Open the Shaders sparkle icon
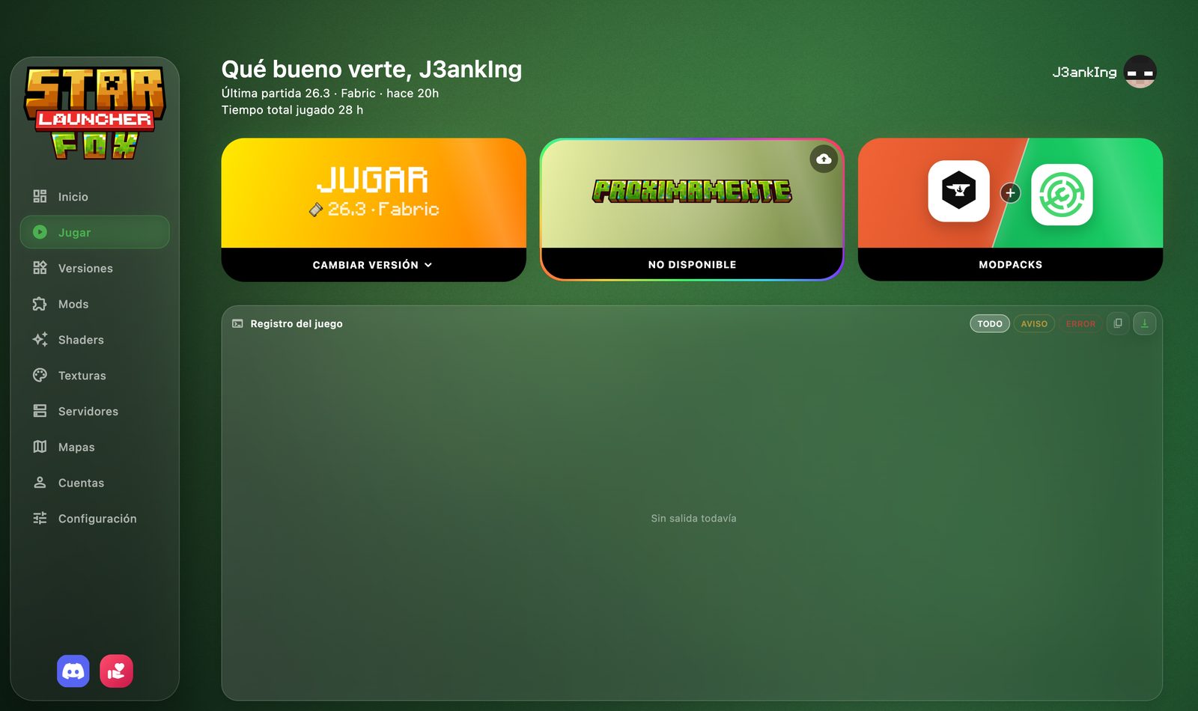1198x711 pixels. (x=40, y=339)
